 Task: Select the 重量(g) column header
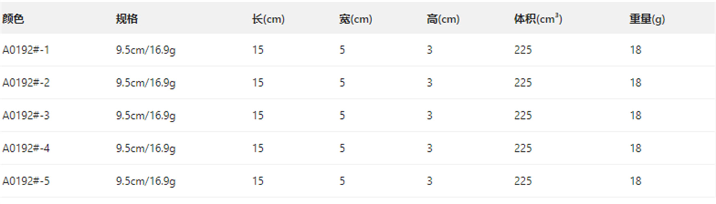(x=647, y=19)
